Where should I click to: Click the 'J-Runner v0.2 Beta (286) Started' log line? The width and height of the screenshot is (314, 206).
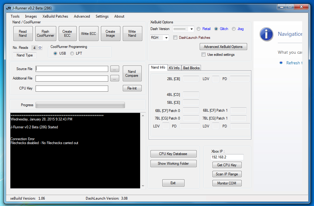click(x=34, y=127)
